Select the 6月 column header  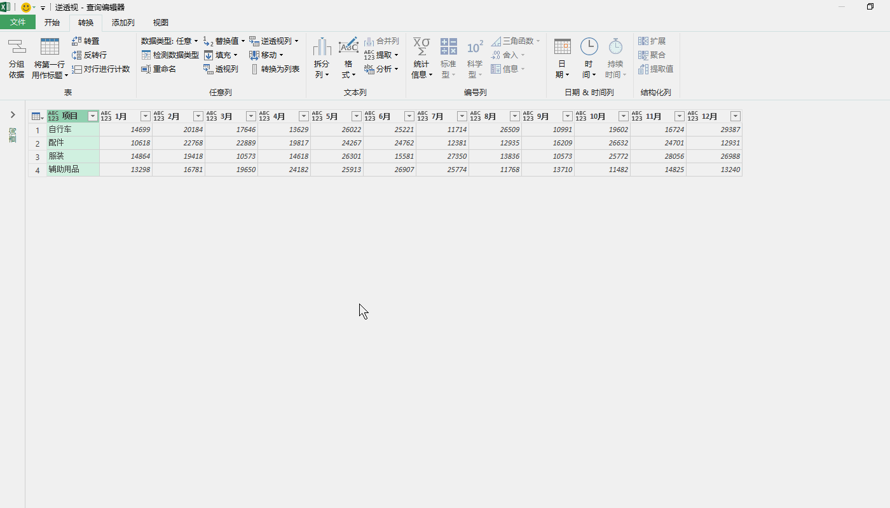pos(385,116)
